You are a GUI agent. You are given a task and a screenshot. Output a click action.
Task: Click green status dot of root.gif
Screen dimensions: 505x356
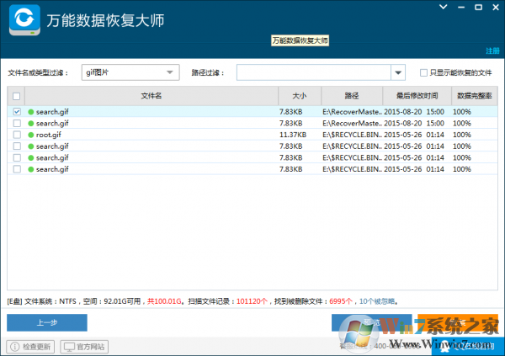31,135
